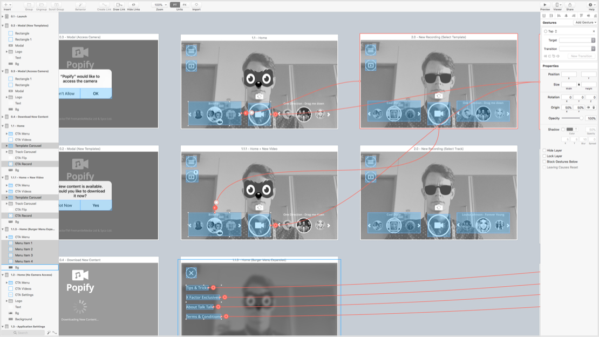The width and height of the screenshot is (599, 337).
Task: Collapse the 1.1 - Home layer group
Action: click(3, 126)
